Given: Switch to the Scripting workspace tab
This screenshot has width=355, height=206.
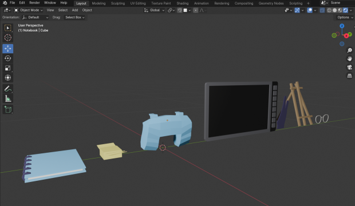Looking at the screenshot, I should coord(295,3).
